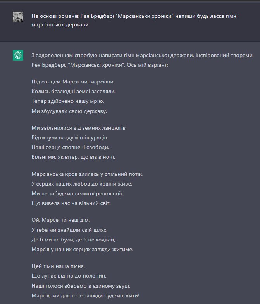Click the line "Цей гімн наша пісня"

(x=58, y=266)
